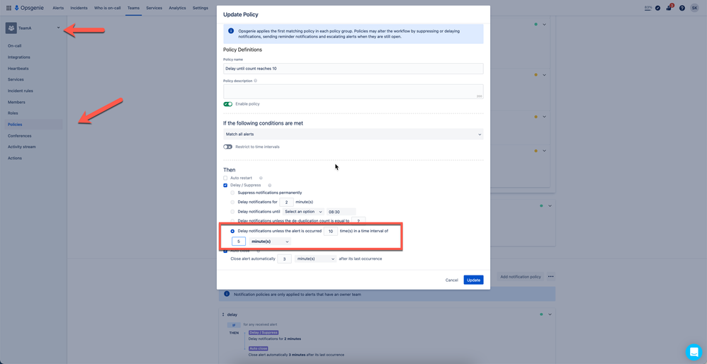Select Delay notifications until radio
The image size is (707, 364).
[232, 211]
